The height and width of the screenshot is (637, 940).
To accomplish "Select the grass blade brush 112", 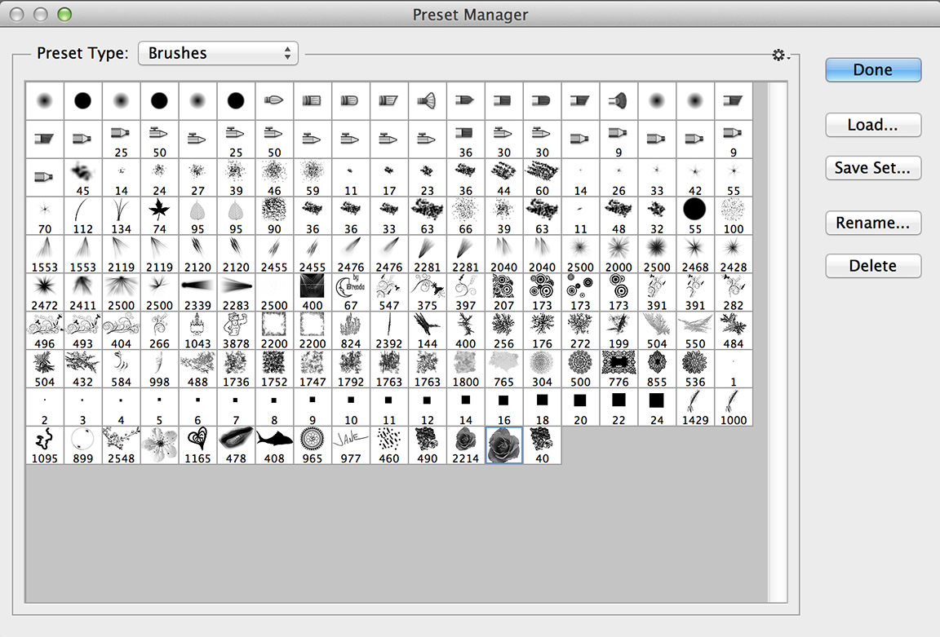I will (82, 215).
